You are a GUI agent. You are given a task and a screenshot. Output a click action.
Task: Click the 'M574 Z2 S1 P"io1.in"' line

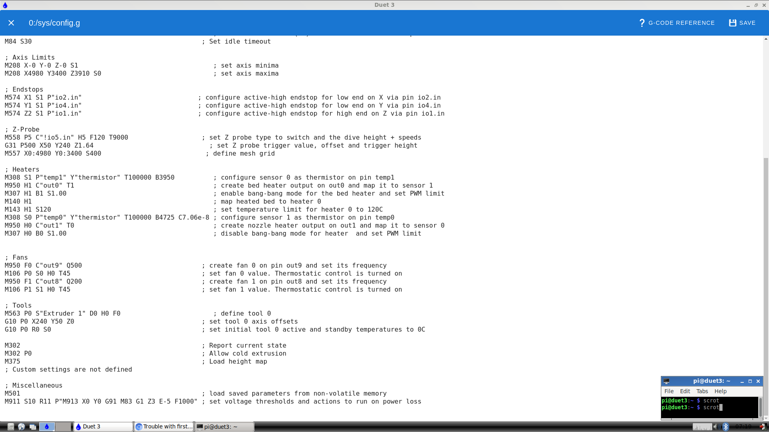[43, 114]
